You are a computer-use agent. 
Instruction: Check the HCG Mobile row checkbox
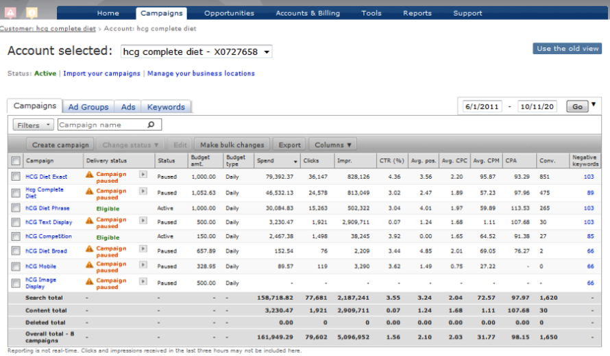(x=16, y=266)
